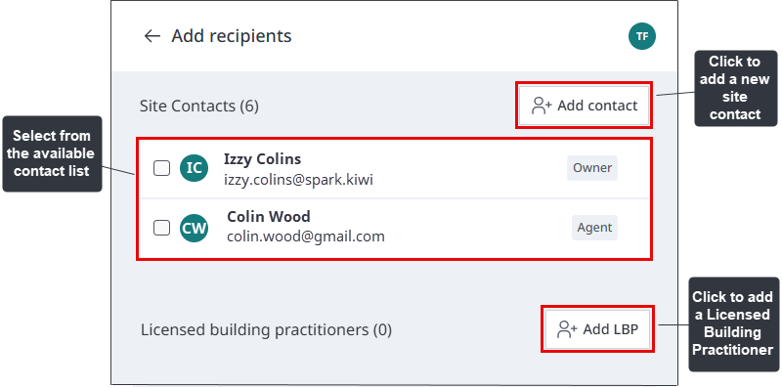This screenshot has height=387, width=782.
Task: Tick the checkbox next to Colin Wood
Action: [x=161, y=228]
